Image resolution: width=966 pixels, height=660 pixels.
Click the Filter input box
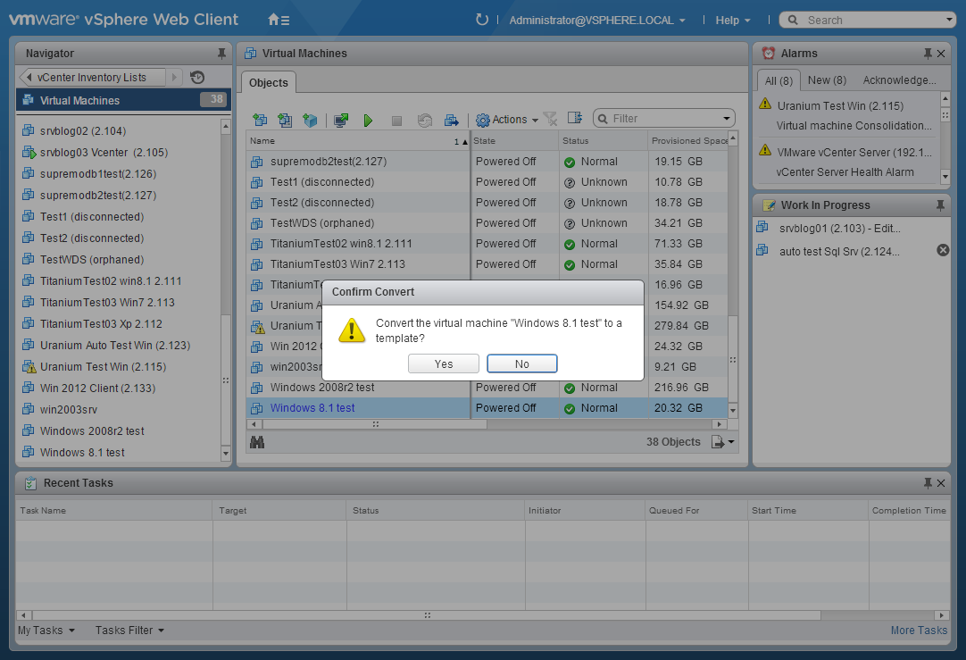coord(665,118)
